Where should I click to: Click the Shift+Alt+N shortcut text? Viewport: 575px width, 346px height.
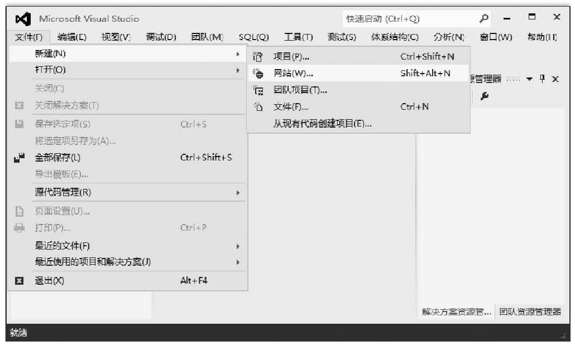pyautogui.click(x=425, y=73)
